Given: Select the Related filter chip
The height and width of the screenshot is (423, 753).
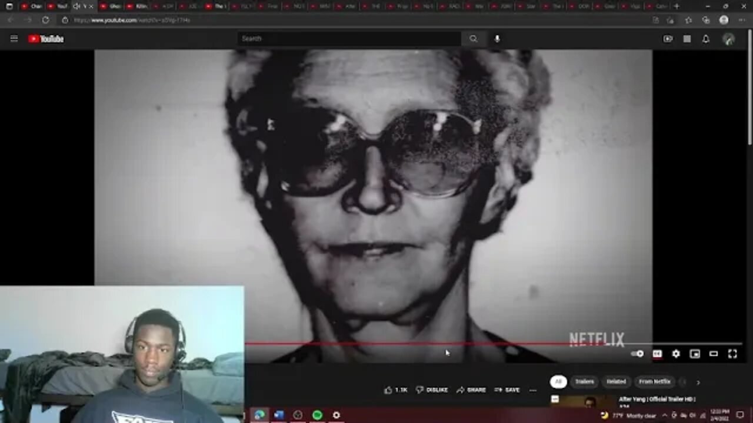Looking at the screenshot, I should [x=616, y=381].
